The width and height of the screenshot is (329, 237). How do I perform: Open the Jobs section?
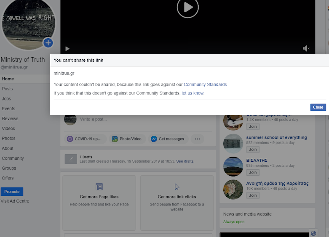(6, 99)
